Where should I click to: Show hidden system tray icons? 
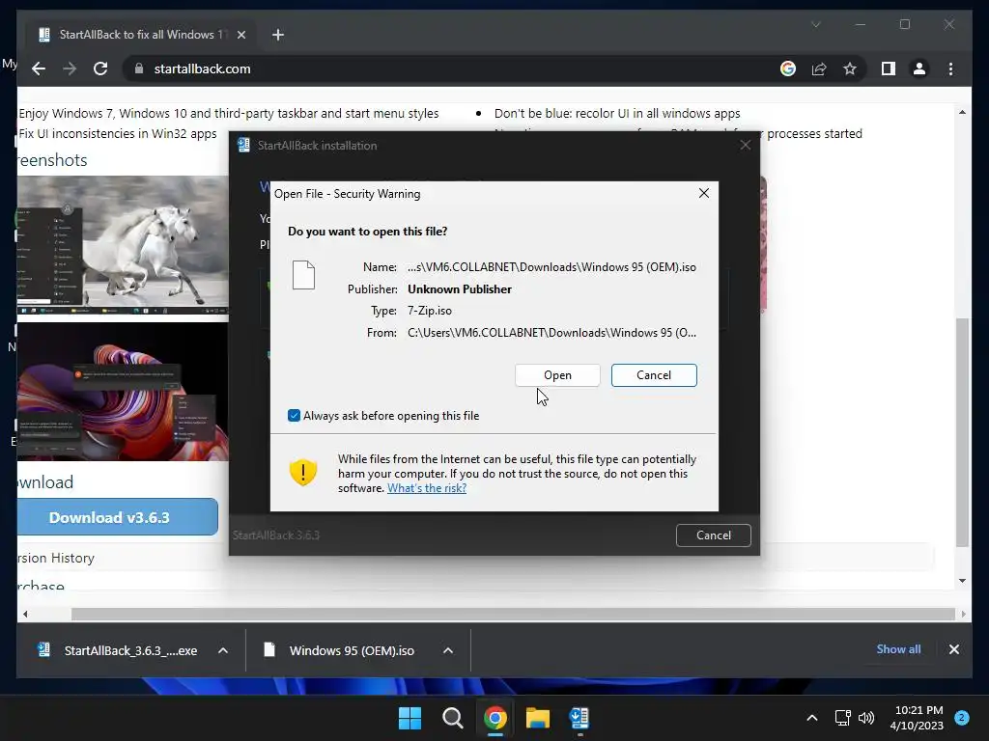(x=812, y=718)
